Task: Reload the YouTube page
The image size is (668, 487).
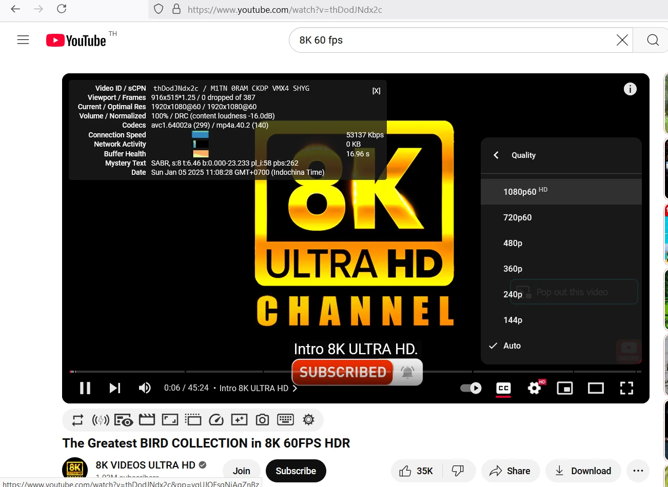Action: tap(62, 9)
